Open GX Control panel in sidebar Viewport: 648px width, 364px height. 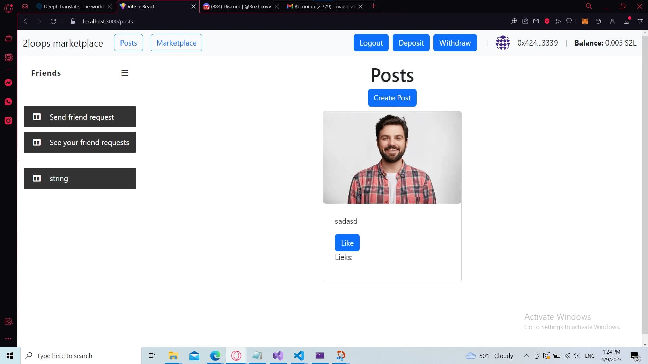[x=8, y=57]
